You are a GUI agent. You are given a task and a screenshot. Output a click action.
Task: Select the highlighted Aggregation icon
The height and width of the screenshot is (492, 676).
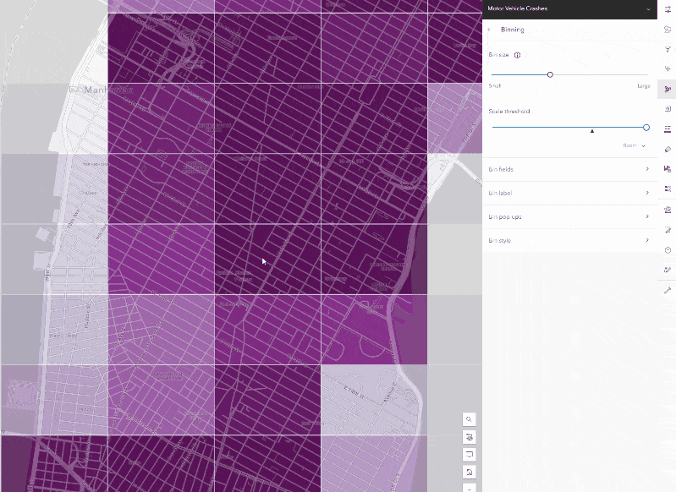coord(668,89)
